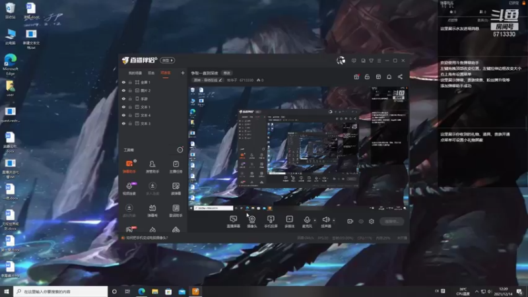Image resolution: width=528 pixels, height=297 pixels.
Task: Open the message icon in title bar
Action: [354, 61]
